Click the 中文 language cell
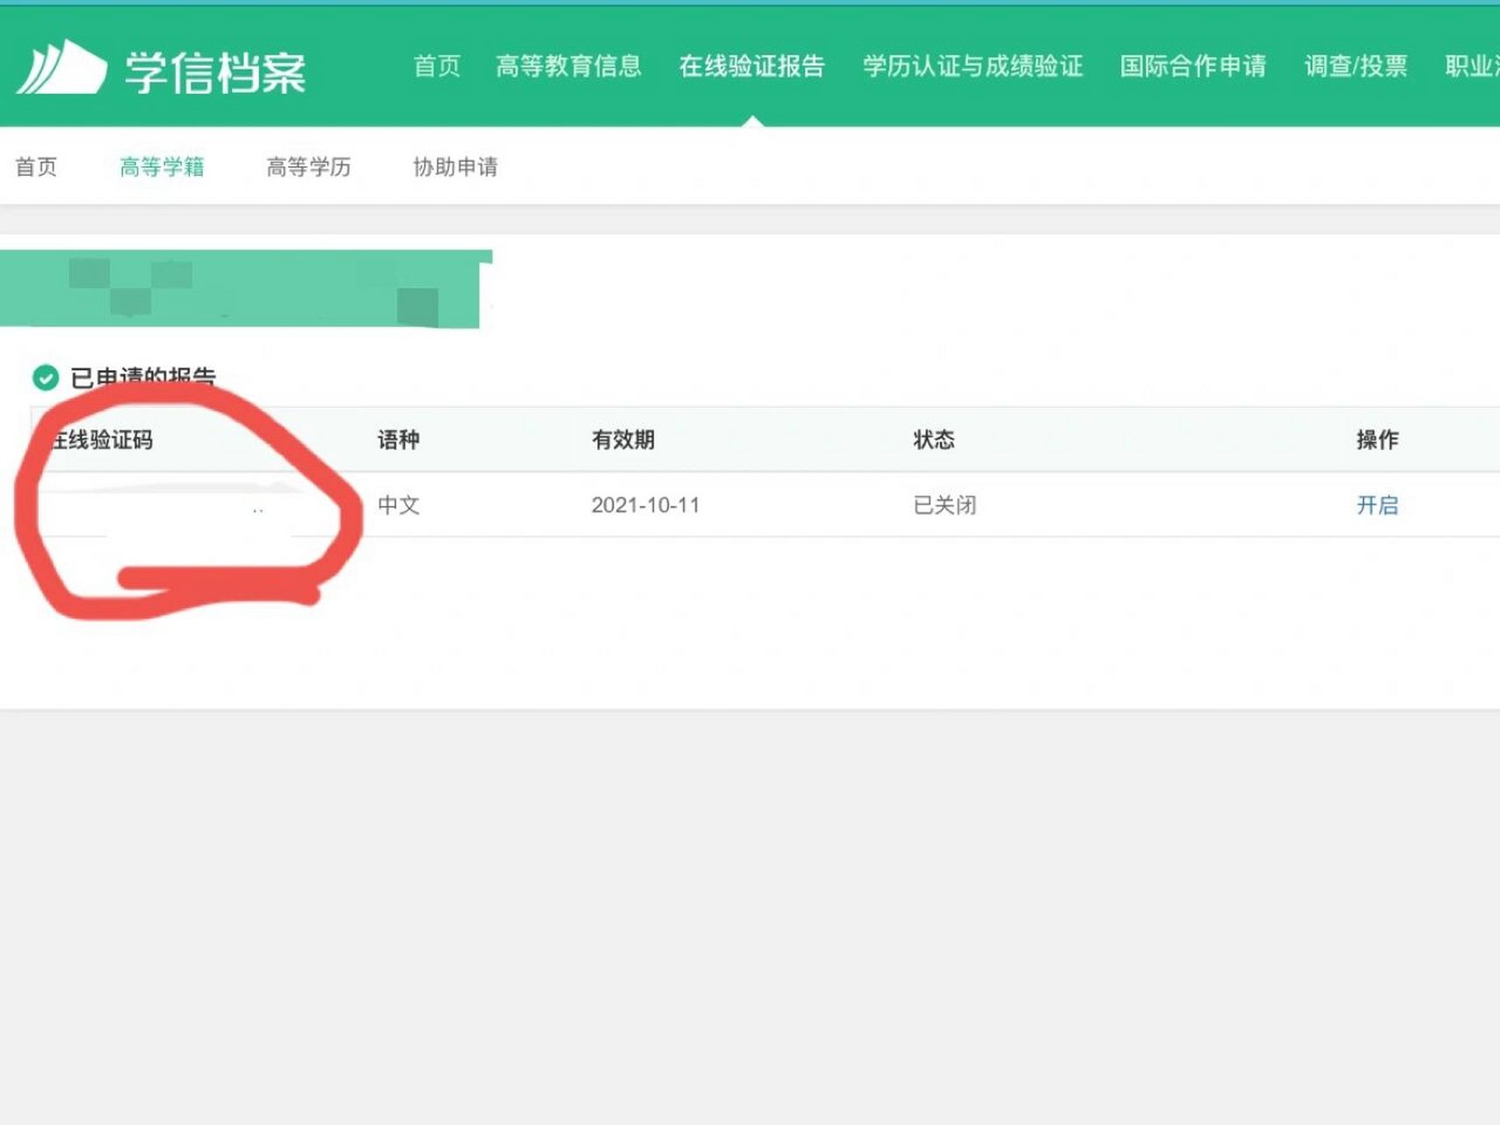Screen dimensions: 1500x1125 (398, 505)
